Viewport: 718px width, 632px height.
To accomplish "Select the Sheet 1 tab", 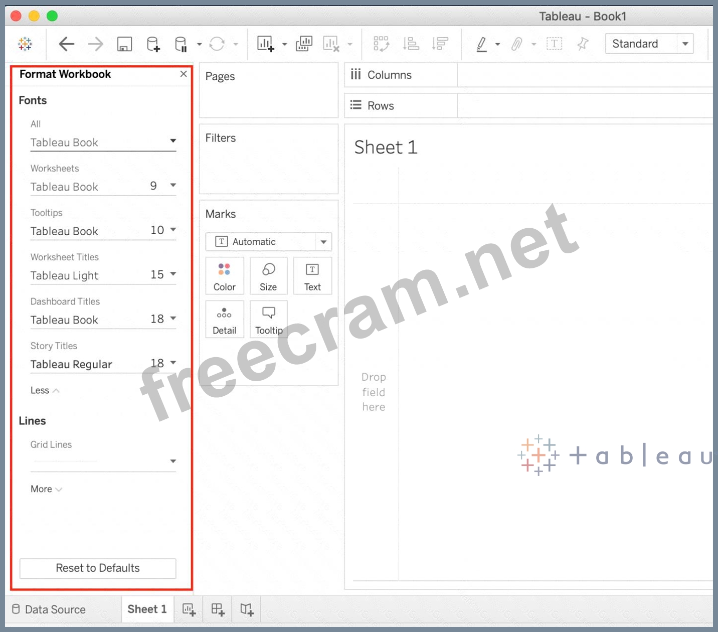I will tap(147, 609).
